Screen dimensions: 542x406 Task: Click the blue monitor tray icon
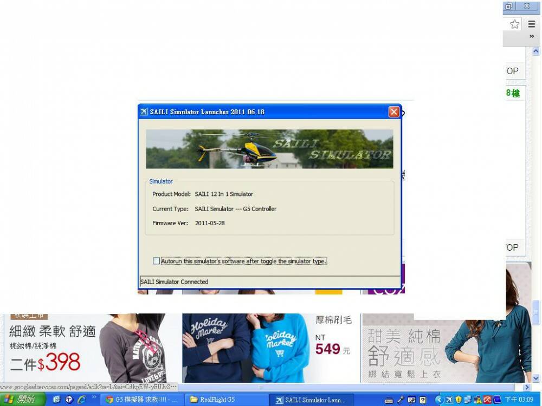[x=497, y=400]
